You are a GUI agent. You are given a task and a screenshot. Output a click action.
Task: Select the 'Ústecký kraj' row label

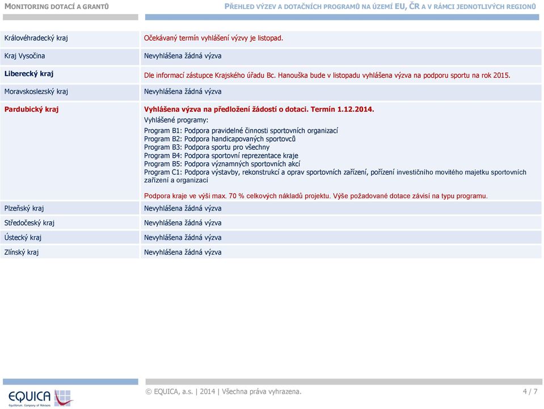click(x=23, y=238)
